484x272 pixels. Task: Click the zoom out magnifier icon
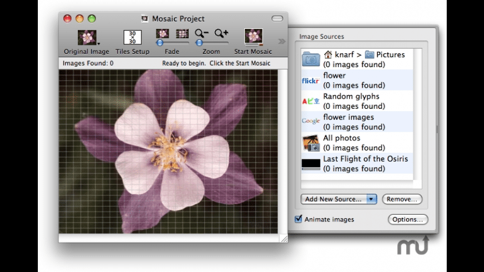tap(201, 33)
